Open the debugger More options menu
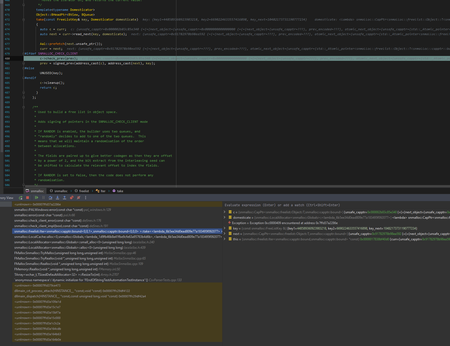The width and height of the screenshot is (450, 346). point(86,198)
